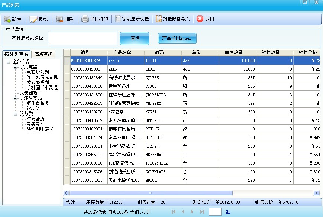Click horizontal scrollbar right arrow

click(x=316, y=193)
